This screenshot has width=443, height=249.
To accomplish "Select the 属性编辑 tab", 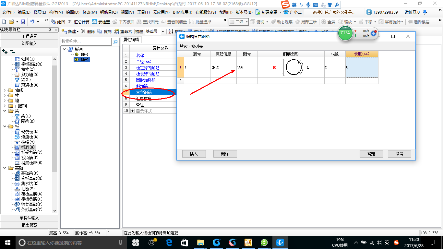I will click(x=131, y=40).
